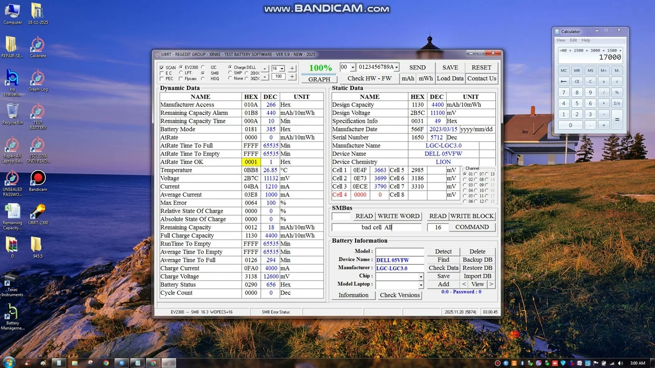Click the Check HW - FW button
This screenshot has width=655, height=368.
coord(369,78)
